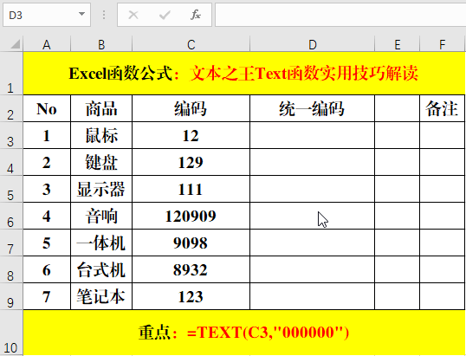
Task: Click the Cancel (X) formula bar icon
Action: coord(133,15)
